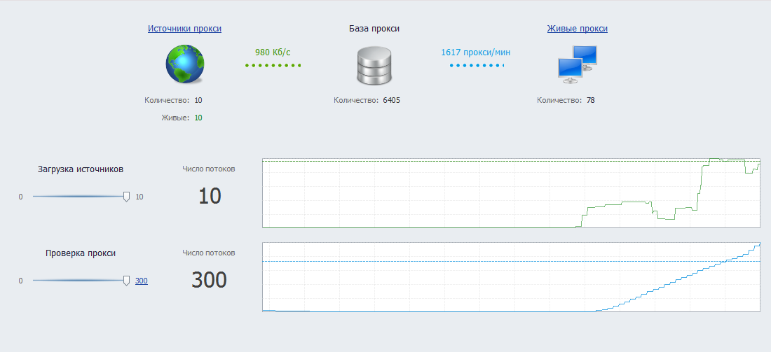
Task: Click the blue computer monitors icon
Action: [x=578, y=64]
